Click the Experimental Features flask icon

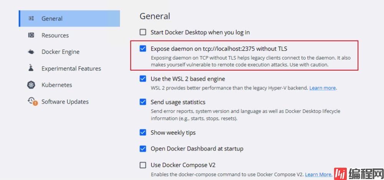tap(31, 68)
